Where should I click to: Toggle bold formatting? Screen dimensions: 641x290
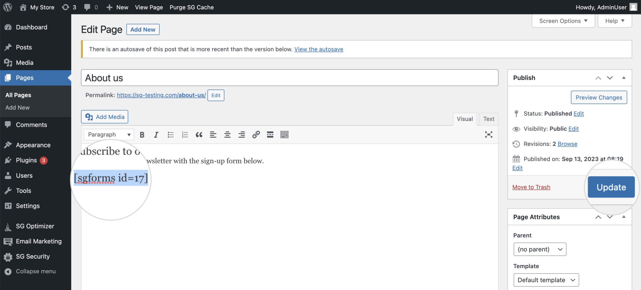tap(142, 134)
